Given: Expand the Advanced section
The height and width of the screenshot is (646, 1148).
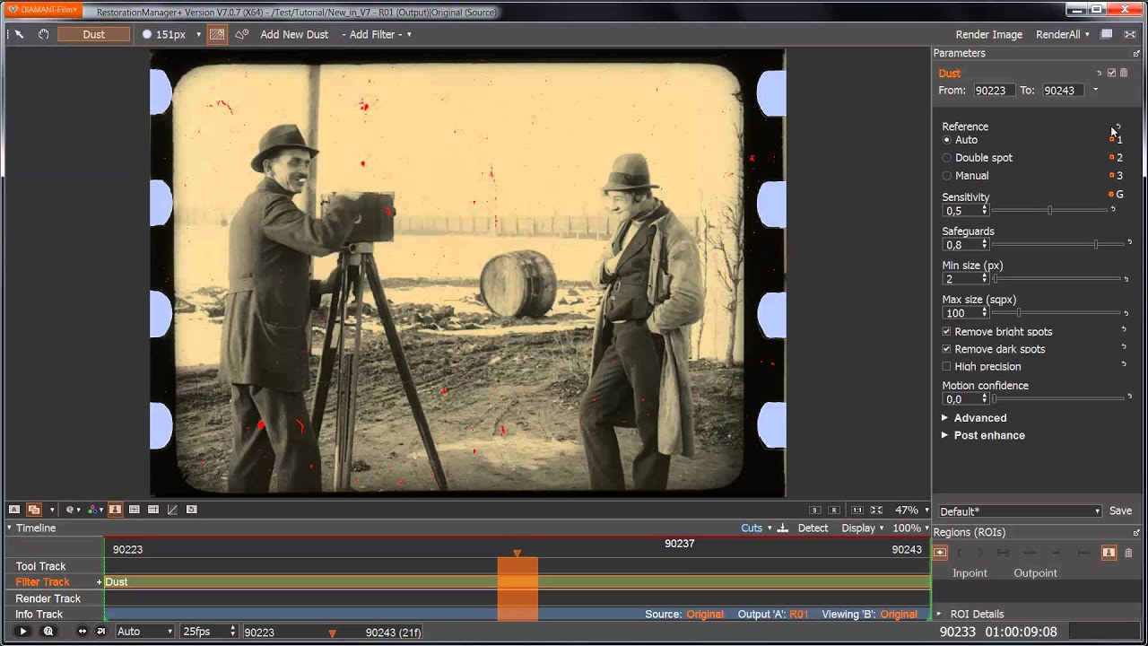Looking at the screenshot, I should pos(974,418).
